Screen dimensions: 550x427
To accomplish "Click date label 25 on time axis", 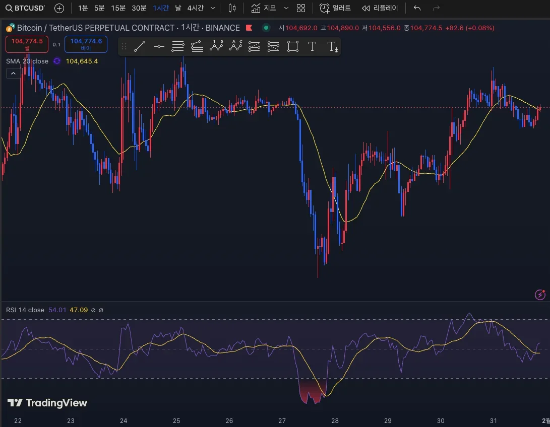I will (x=176, y=420).
